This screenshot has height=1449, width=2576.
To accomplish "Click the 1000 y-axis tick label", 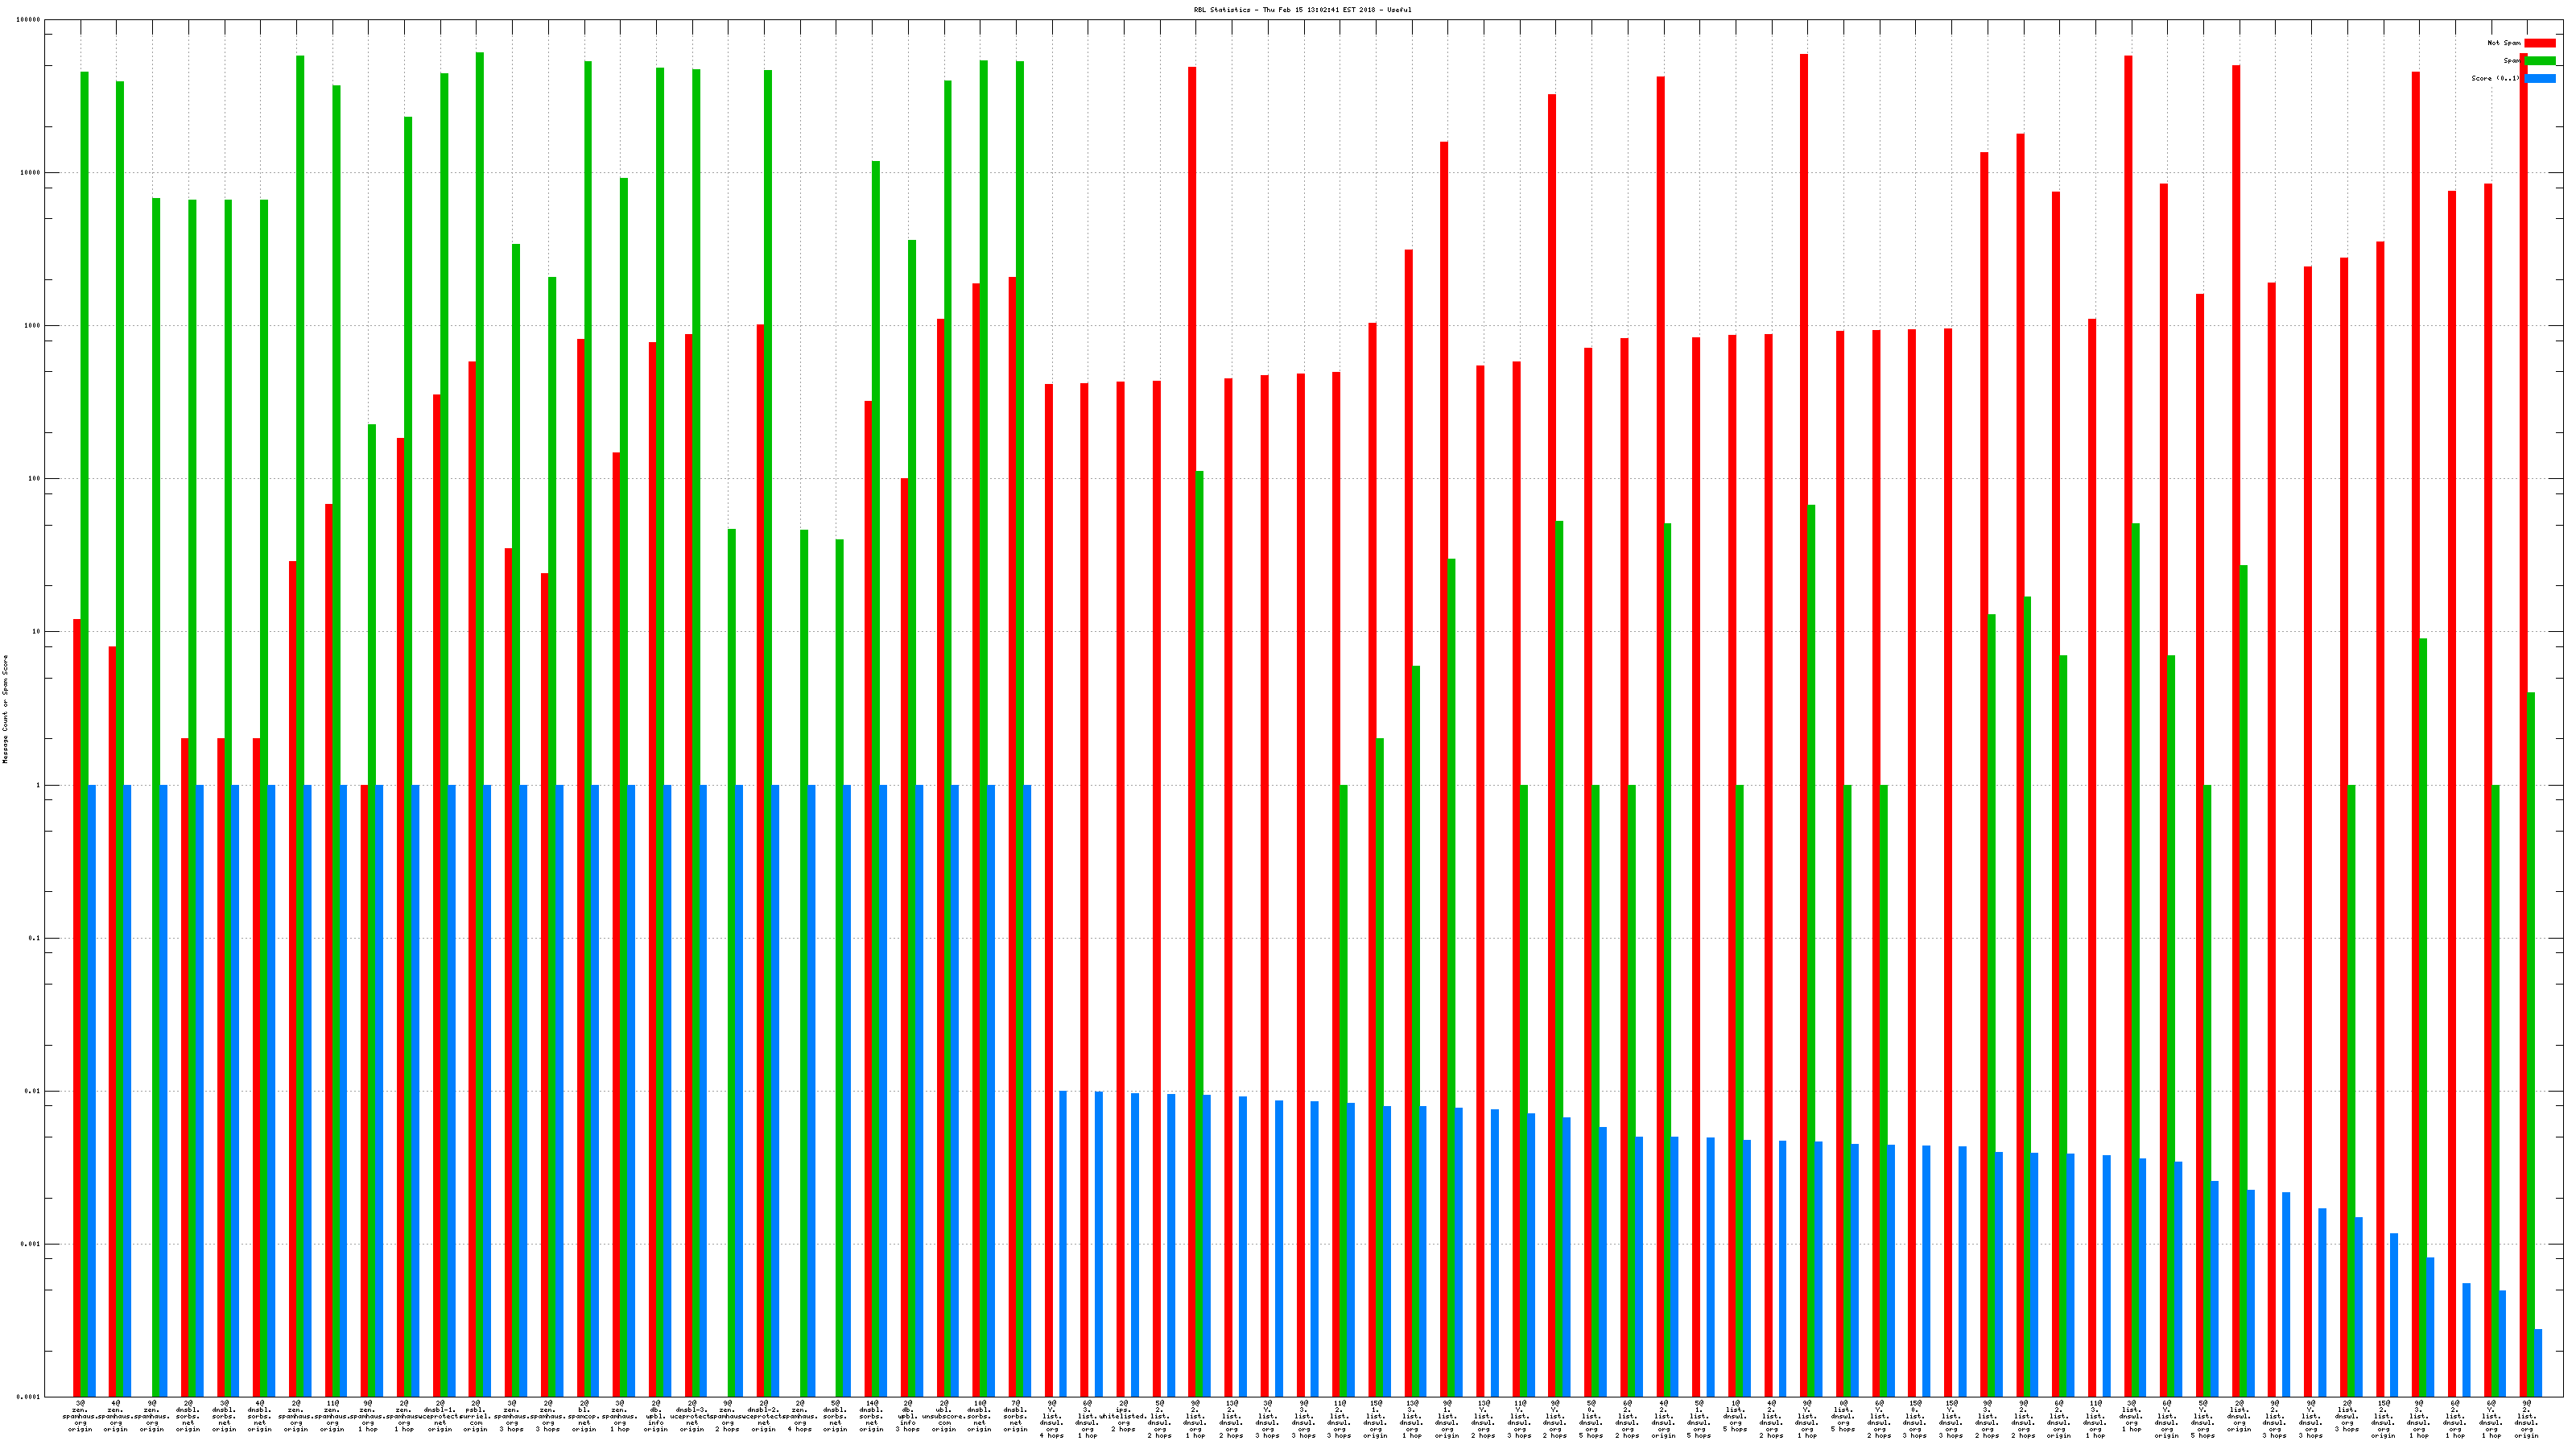I will (x=33, y=326).
